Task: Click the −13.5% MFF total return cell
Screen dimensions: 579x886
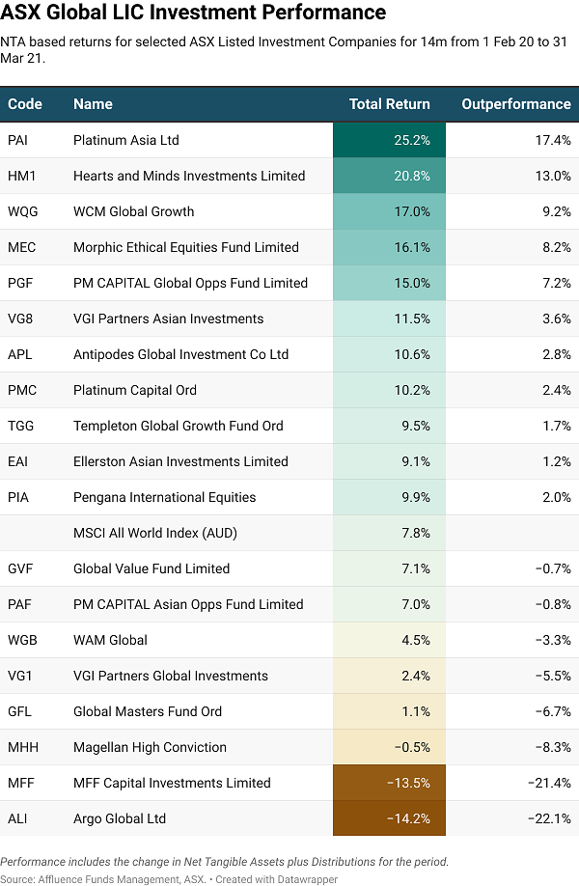Action: coord(389,783)
